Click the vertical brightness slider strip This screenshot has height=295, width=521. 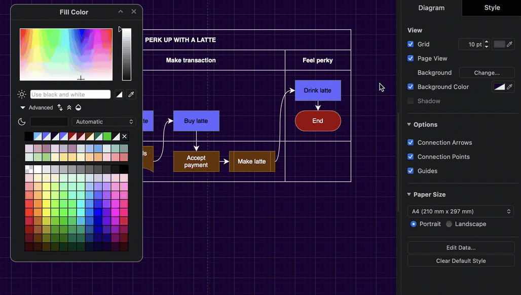(x=127, y=54)
